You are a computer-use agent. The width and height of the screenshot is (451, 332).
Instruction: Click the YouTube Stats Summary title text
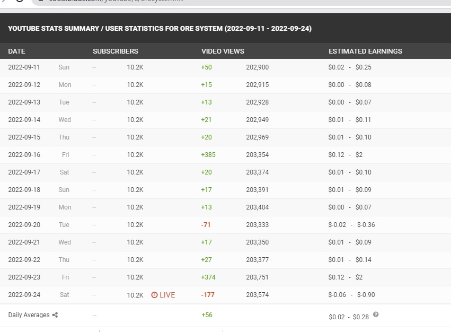tap(160, 29)
